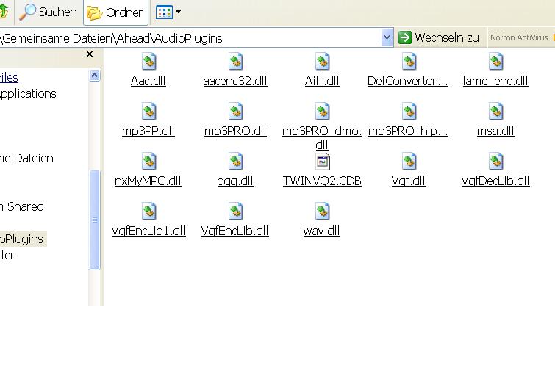Click the ogg.dll file name
Screen dimensions: 555x379
click(x=235, y=181)
